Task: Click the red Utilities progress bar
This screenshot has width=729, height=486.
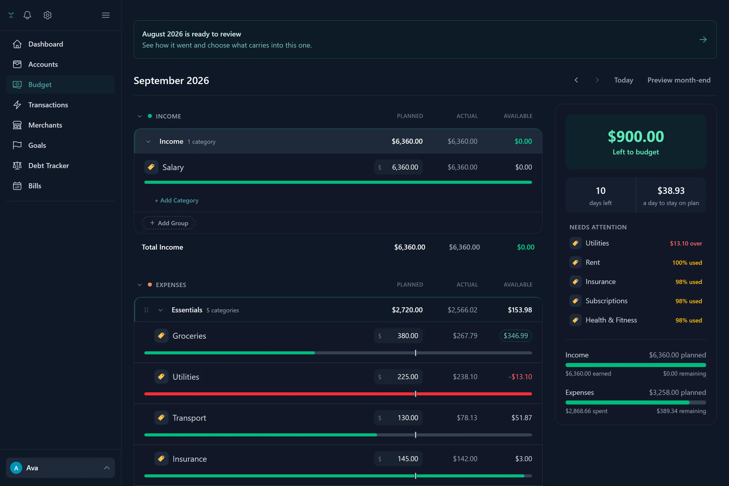Action: pyautogui.click(x=338, y=394)
